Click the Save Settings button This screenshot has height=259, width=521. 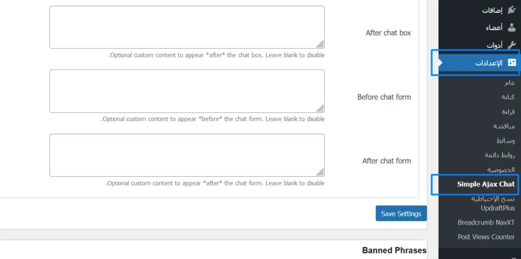tap(401, 214)
